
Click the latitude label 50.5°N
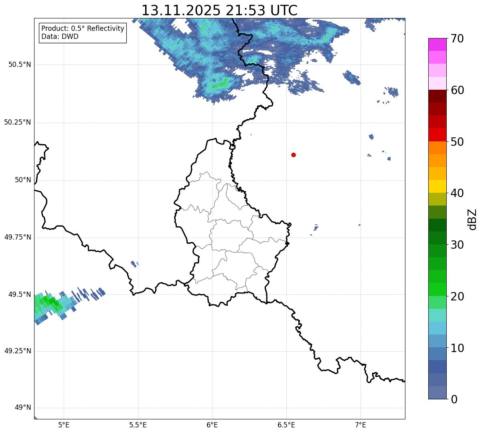(20, 64)
